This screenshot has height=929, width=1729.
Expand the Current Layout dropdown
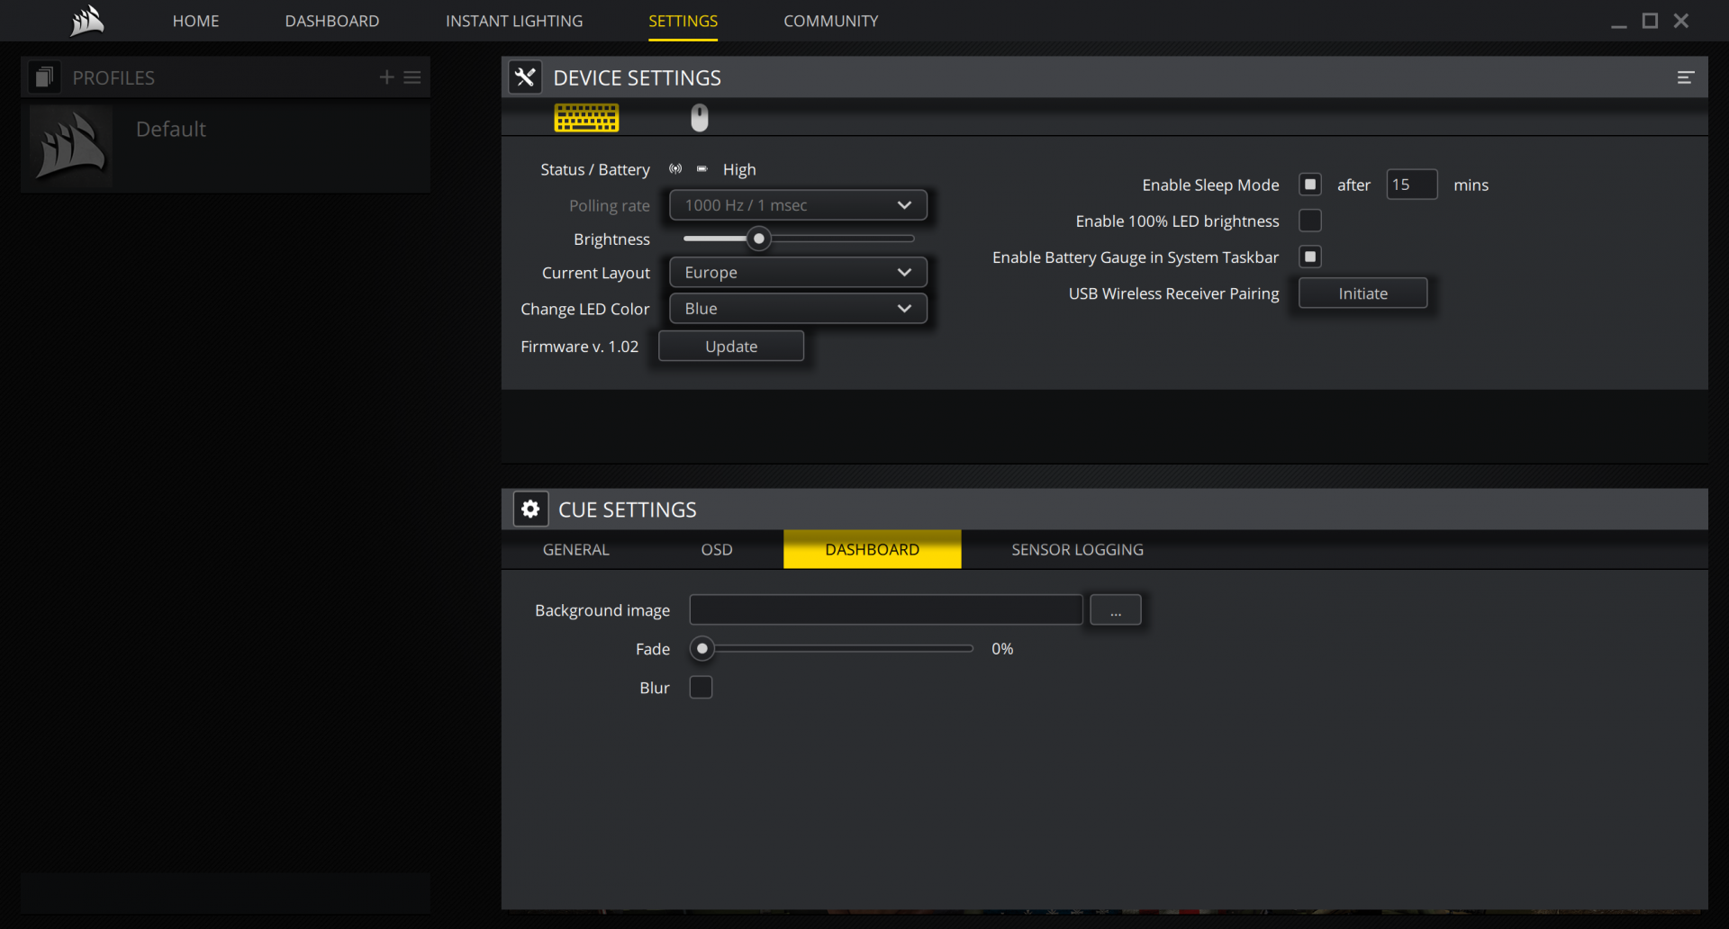[798, 273]
